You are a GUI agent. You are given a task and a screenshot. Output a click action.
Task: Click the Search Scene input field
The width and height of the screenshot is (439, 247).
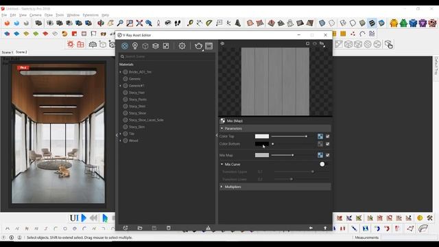point(167,56)
